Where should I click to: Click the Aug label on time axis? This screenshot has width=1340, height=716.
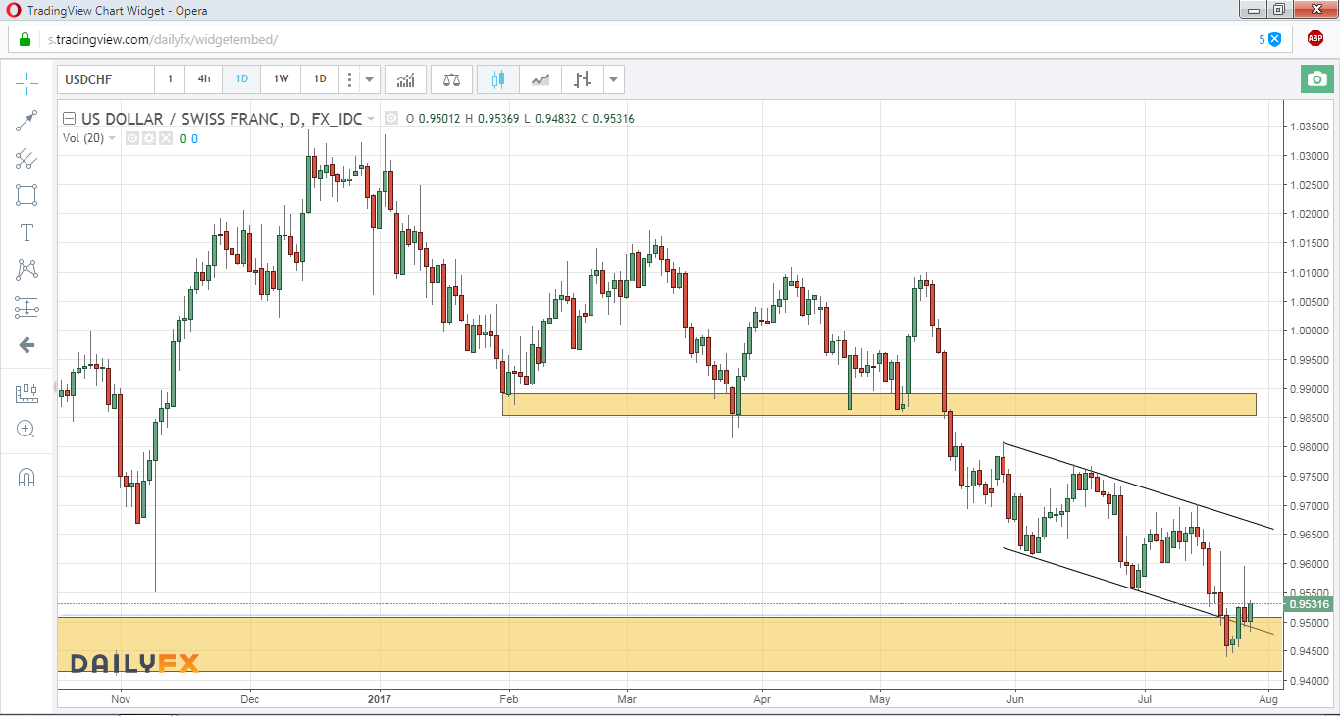1267,699
